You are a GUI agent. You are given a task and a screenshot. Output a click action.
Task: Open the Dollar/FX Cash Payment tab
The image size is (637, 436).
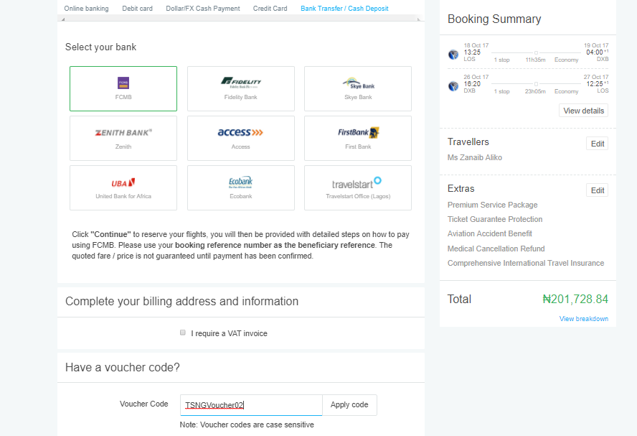point(203,8)
